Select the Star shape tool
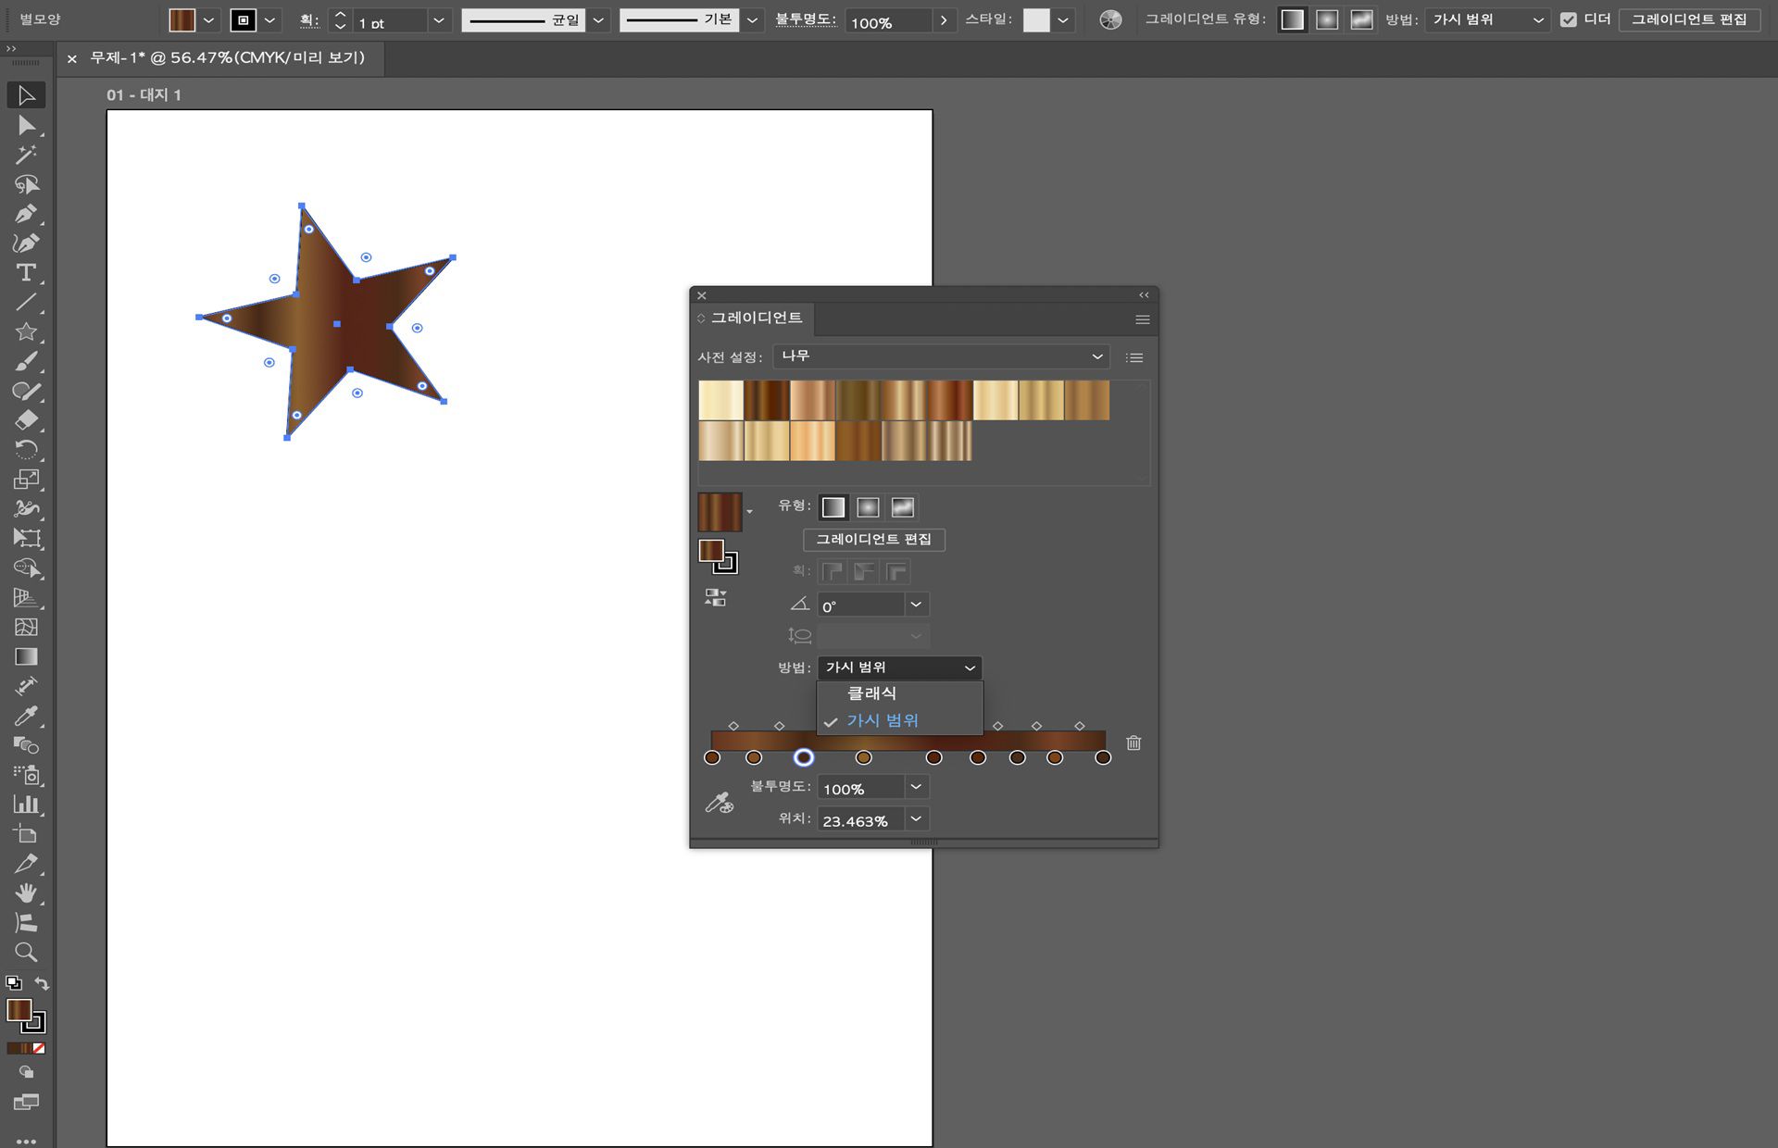 click(x=26, y=331)
